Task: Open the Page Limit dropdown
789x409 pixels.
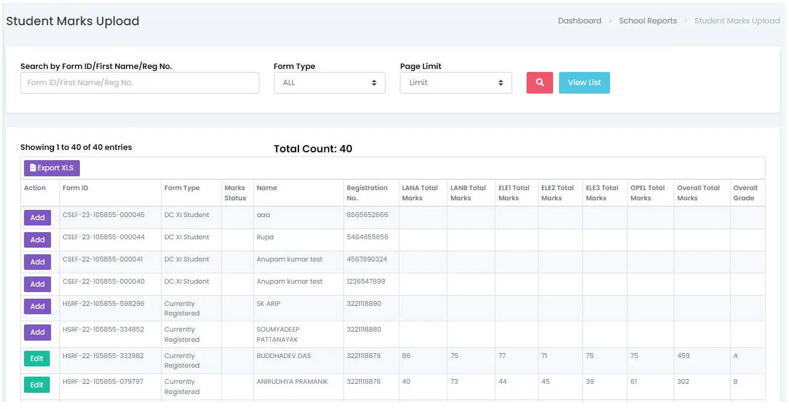Action: tap(456, 83)
